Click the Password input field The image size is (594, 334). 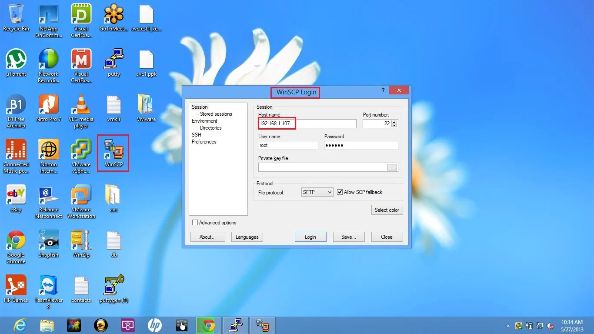tap(361, 145)
